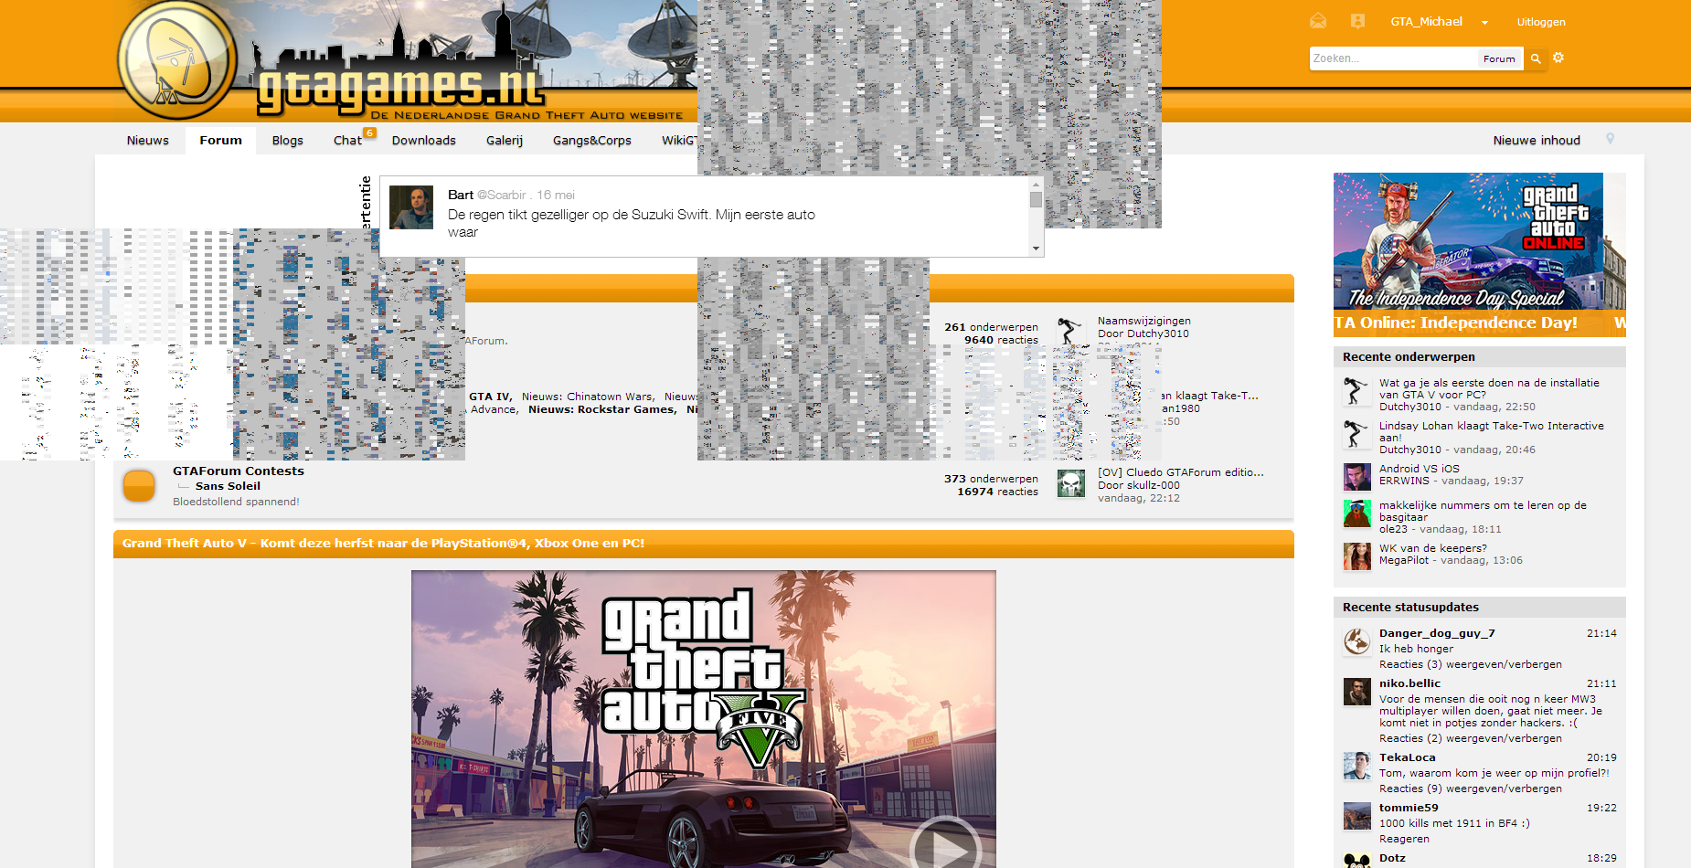Expand Reacties (9) under TekaLoca's status
1691x868 pixels.
[x=1470, y=789]
